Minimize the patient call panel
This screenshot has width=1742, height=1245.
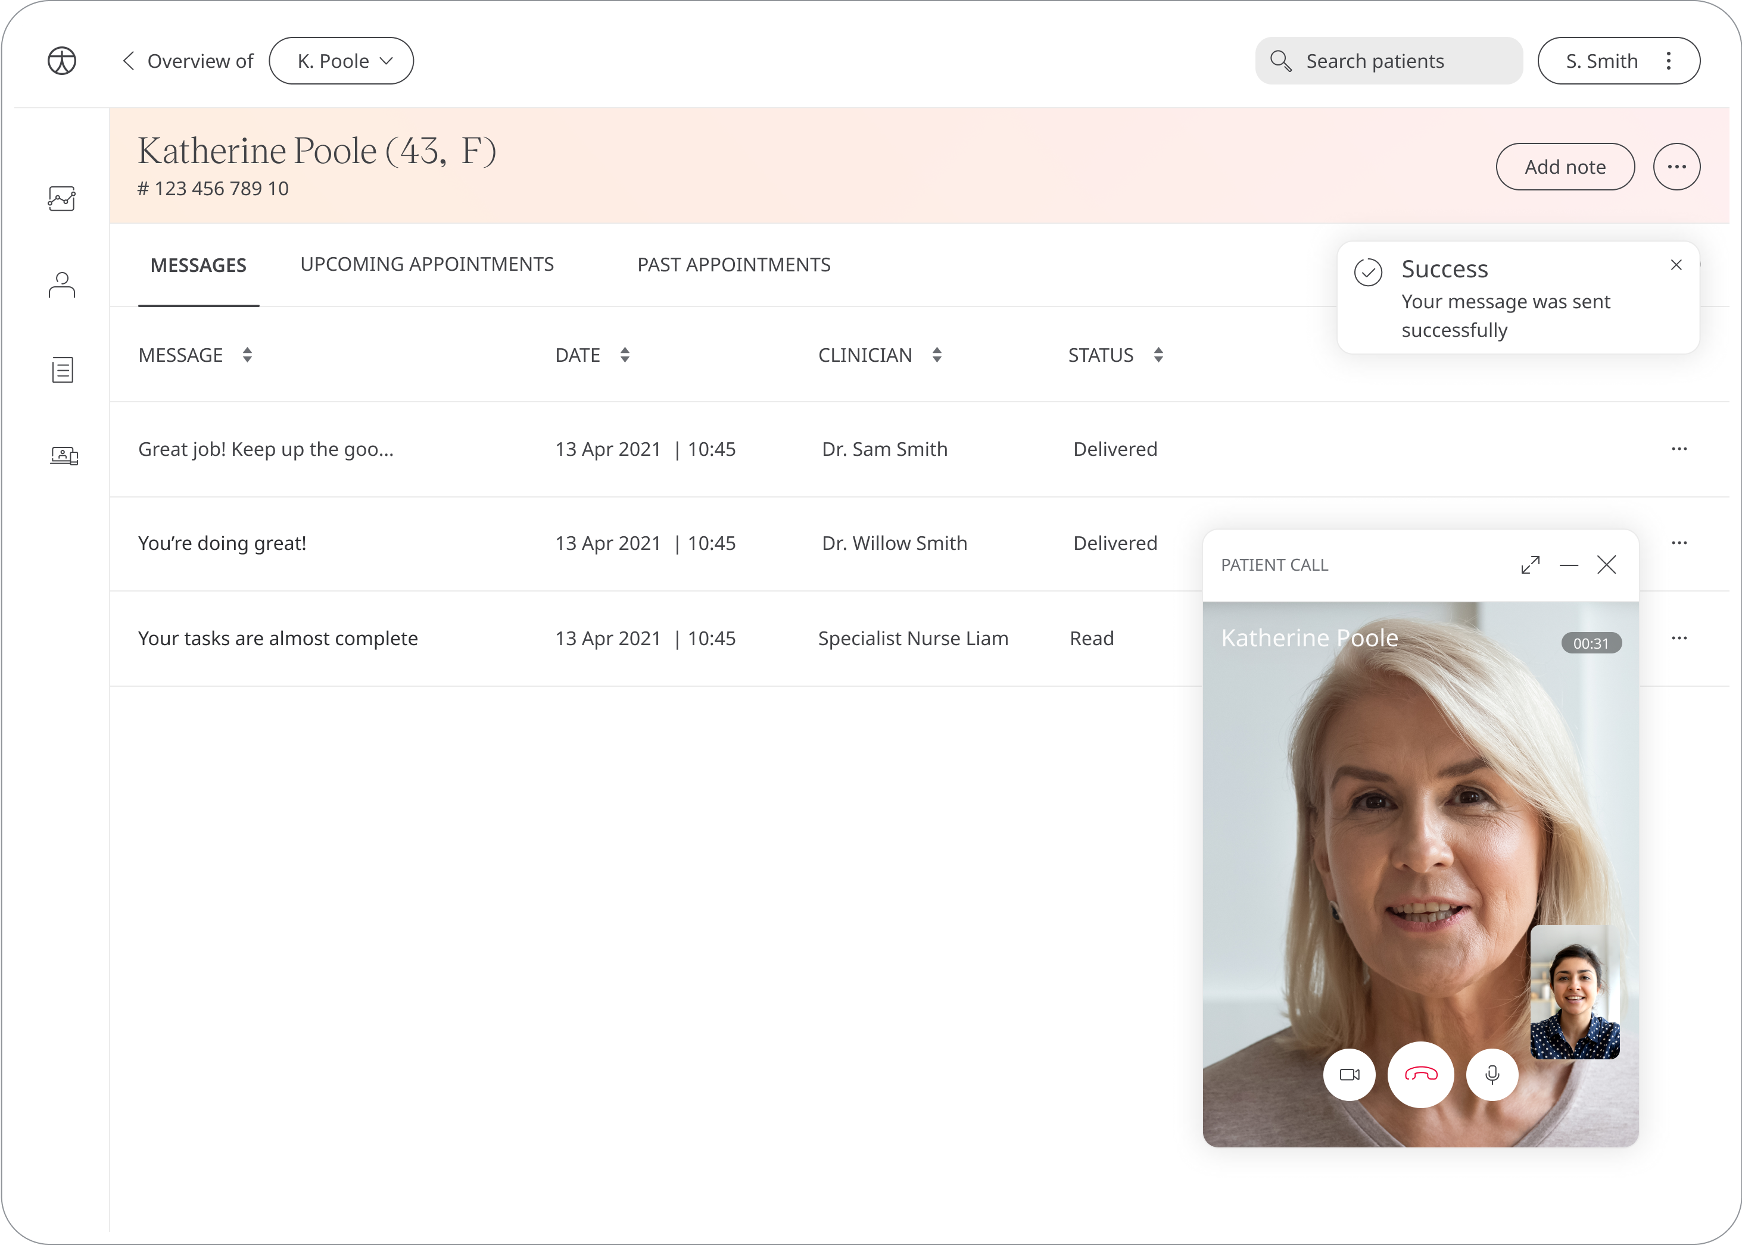click(1569, 565)
